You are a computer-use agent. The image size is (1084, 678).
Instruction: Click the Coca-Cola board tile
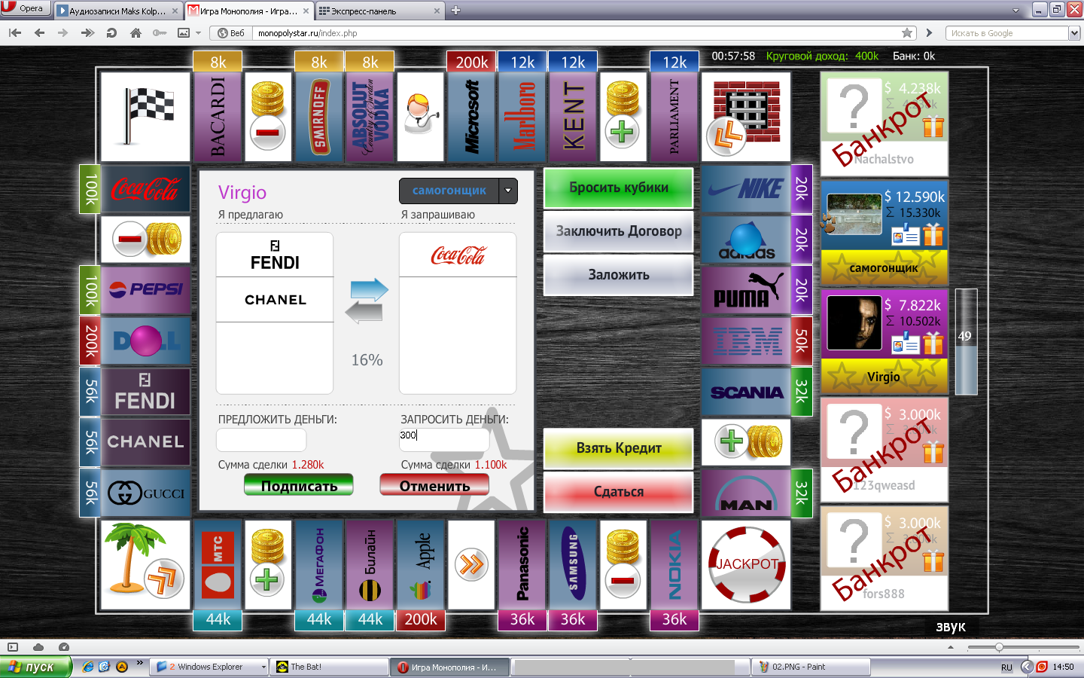tap(145, 188)
